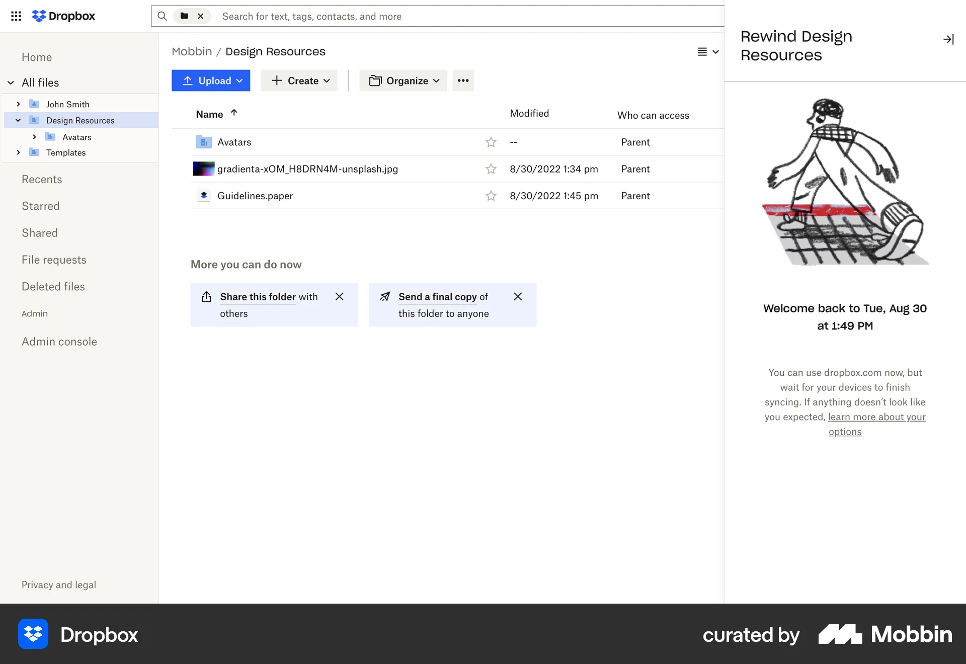
Task: Click the Dropbox logo in the header
Action: click(63, 16)
